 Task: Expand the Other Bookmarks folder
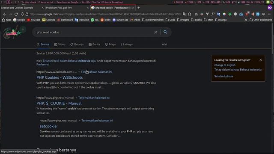tap(261, 20)
